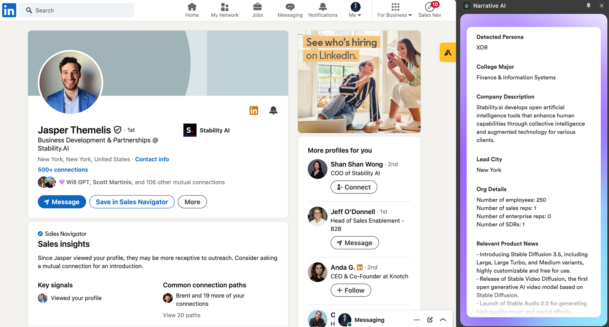Click View 20 paths
Viewport: 609px width, 327px height.
pos(182,315)
